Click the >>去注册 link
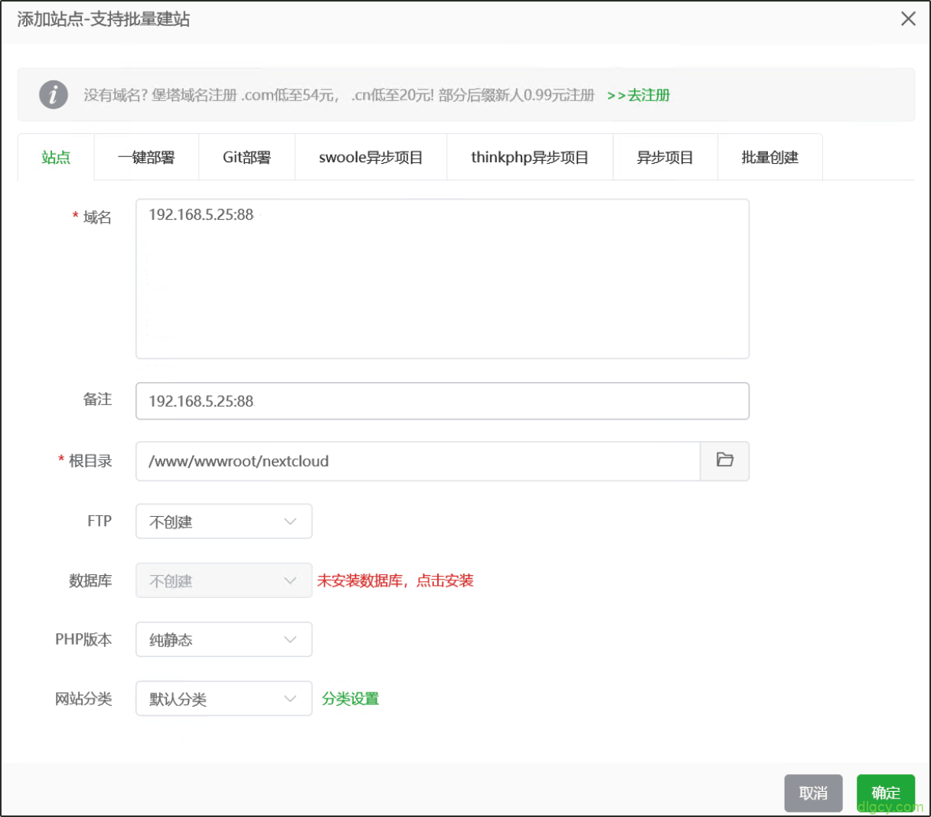The image size is (931, 817). click(639, 95)
